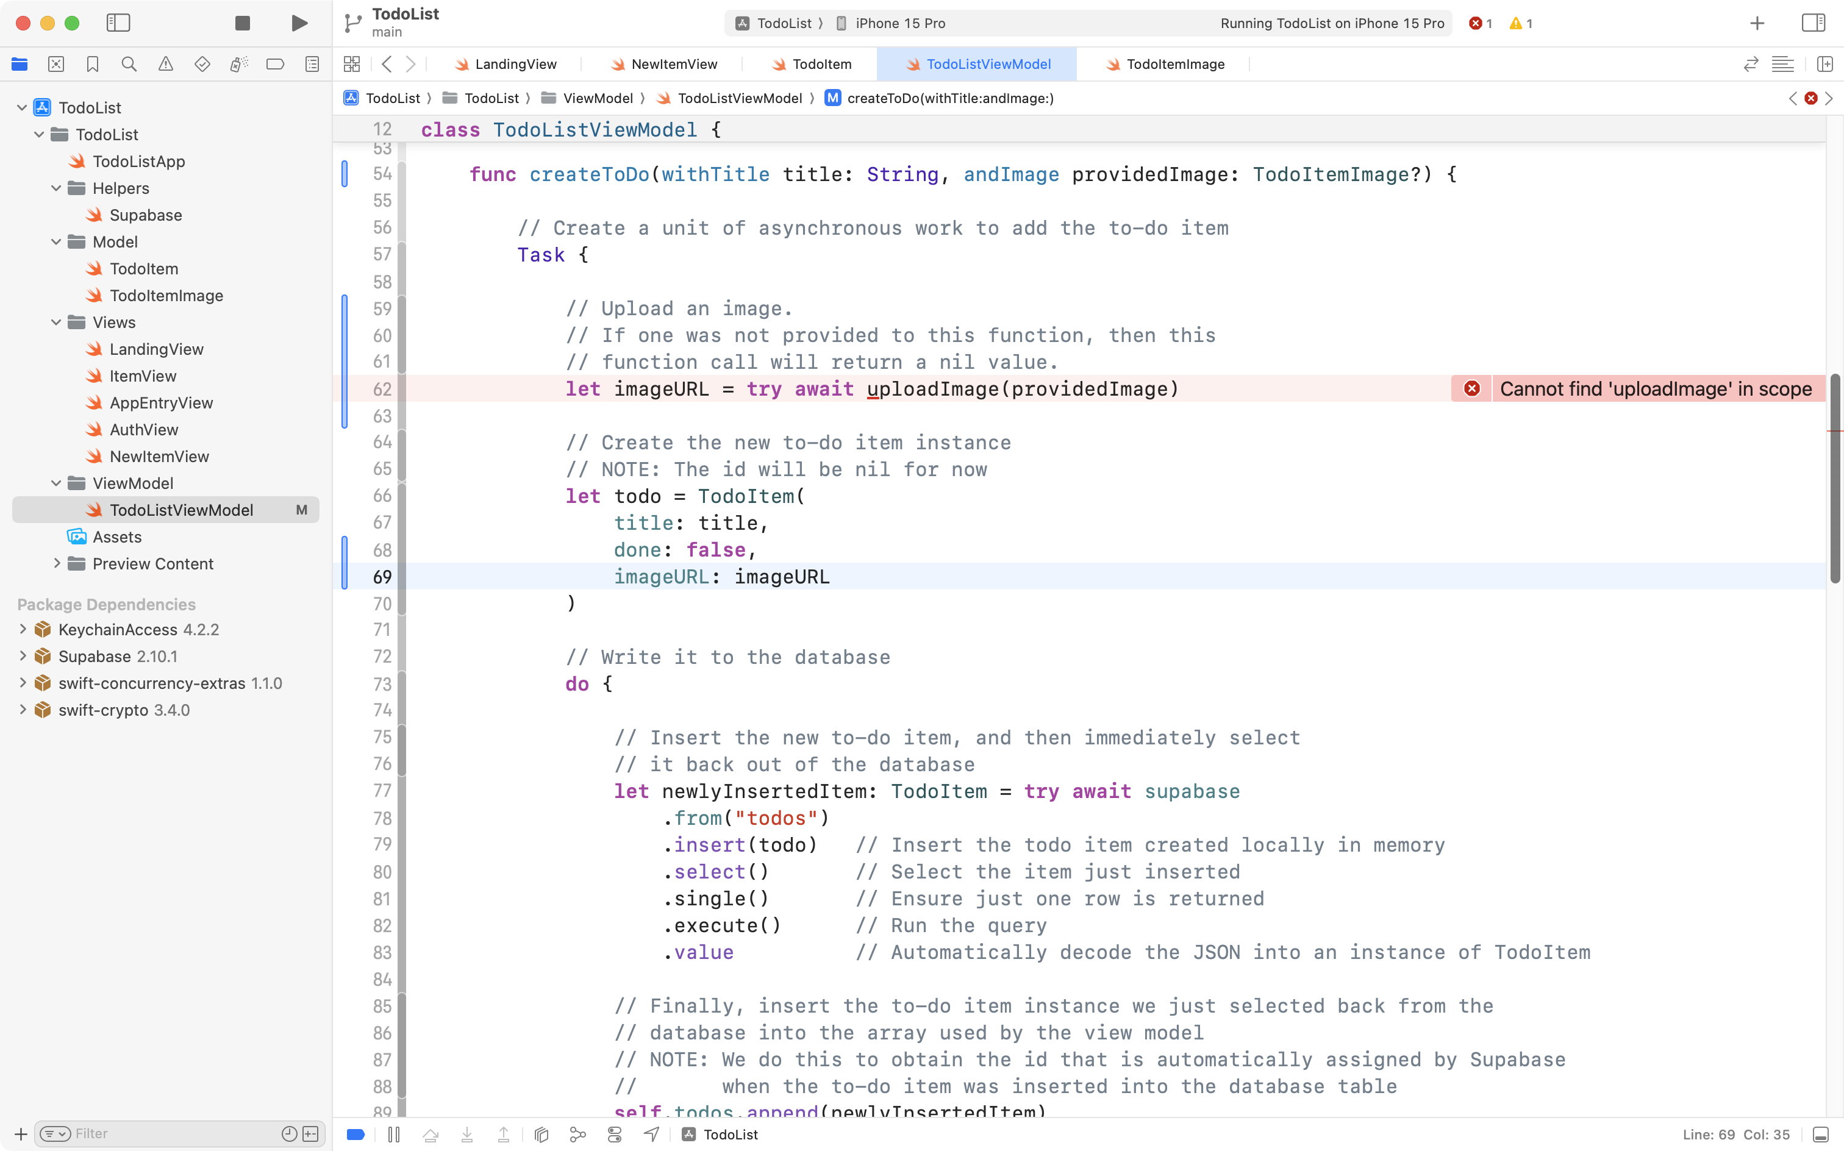Click the Simulate Location icon
Screen dimensions: 1844x1151
pyautogui.click(x=651, y=1135)
